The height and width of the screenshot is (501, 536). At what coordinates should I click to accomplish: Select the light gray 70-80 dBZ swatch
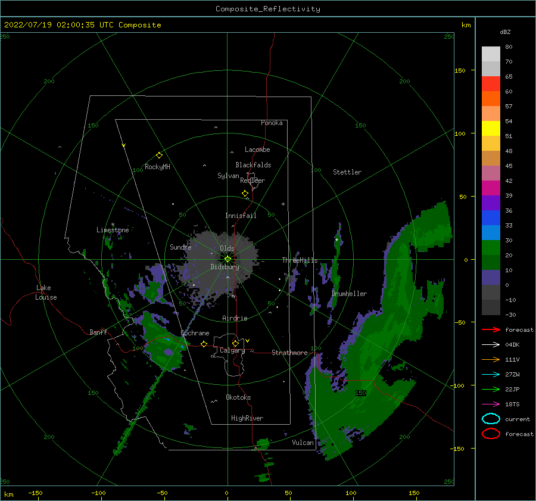(x=491, y=54)
